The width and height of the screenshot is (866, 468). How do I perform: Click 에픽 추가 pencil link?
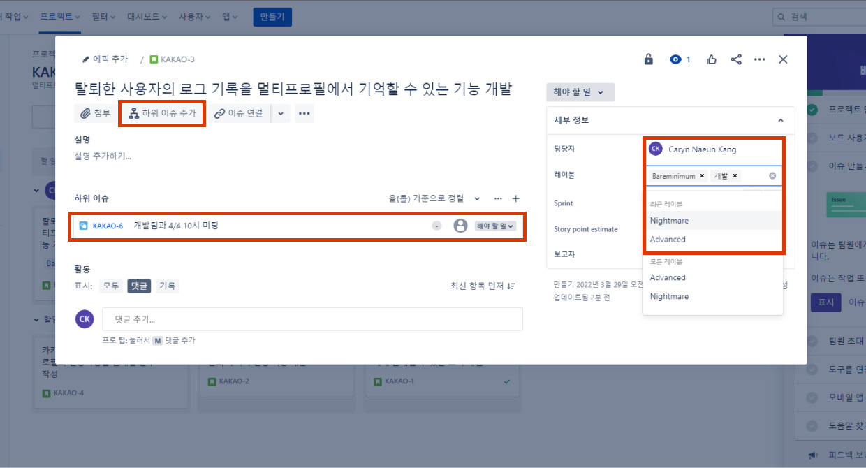[x=105, y=59]
